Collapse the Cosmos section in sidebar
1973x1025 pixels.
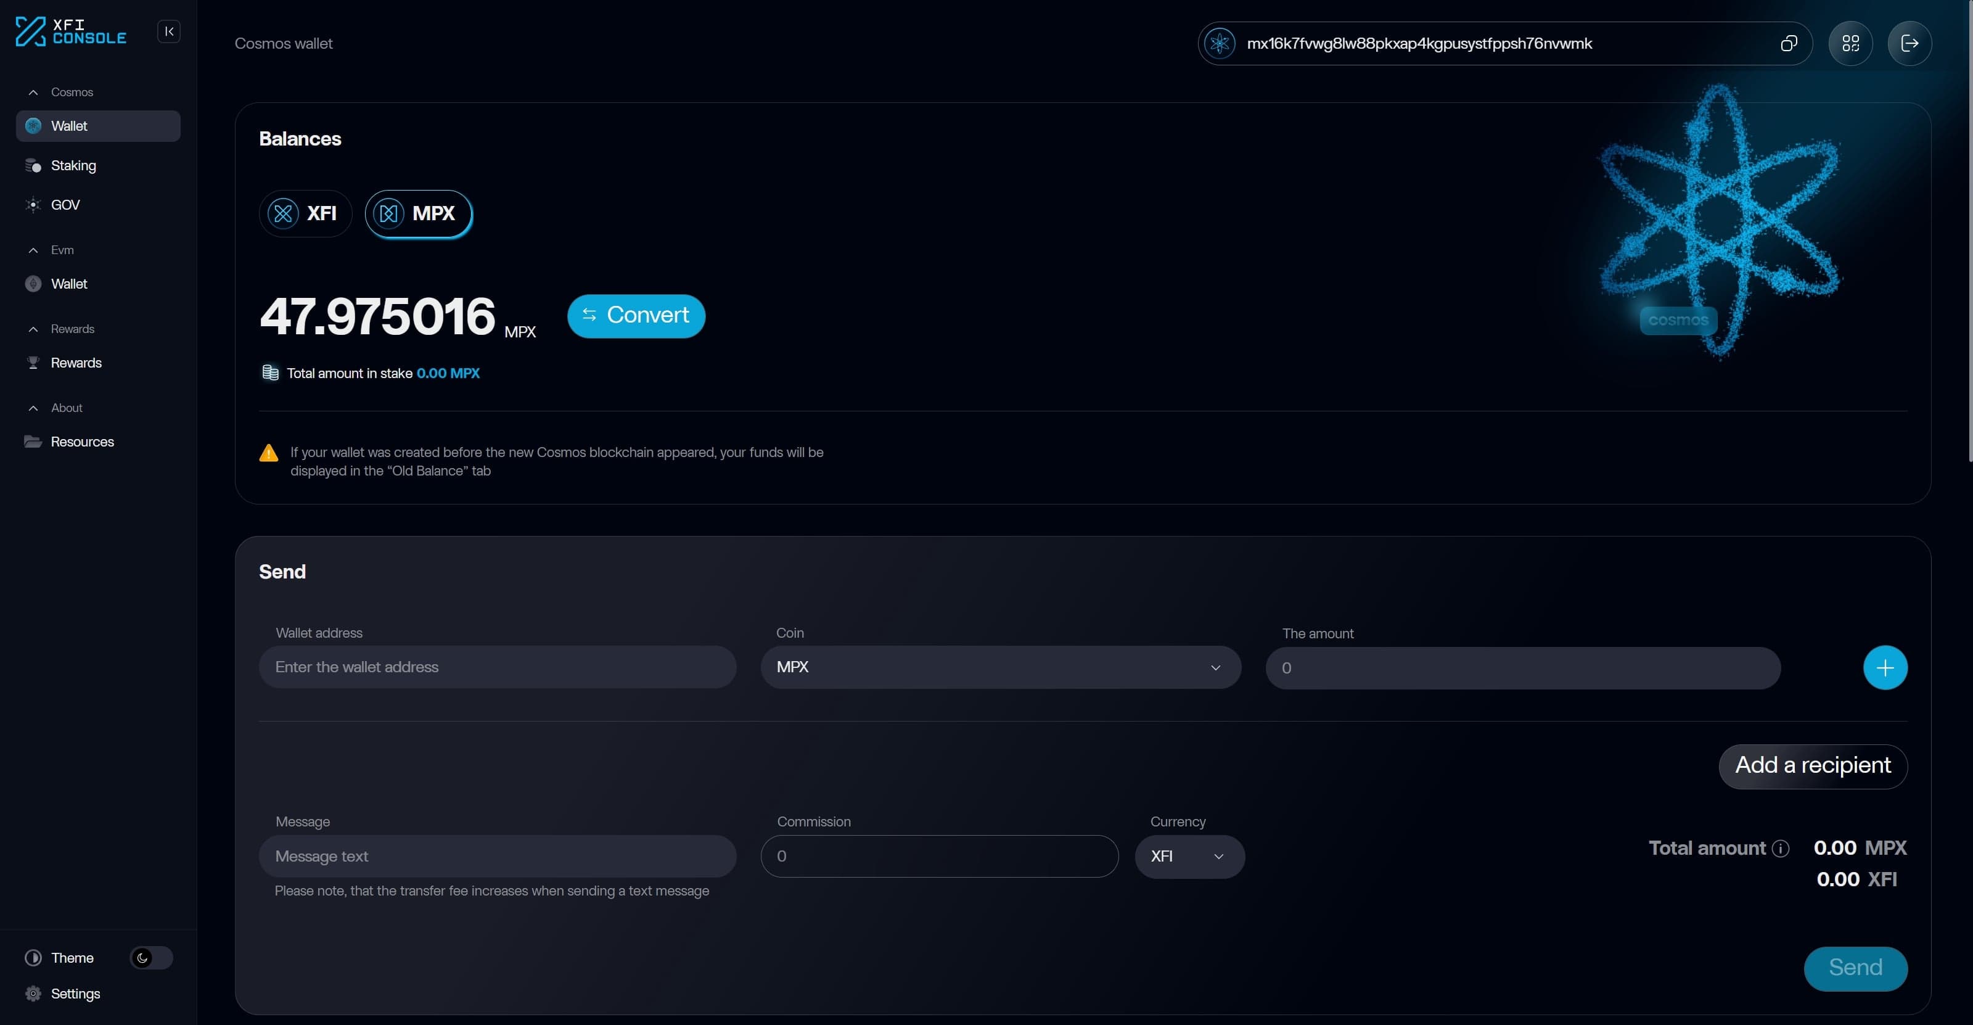tap(33, 92)
